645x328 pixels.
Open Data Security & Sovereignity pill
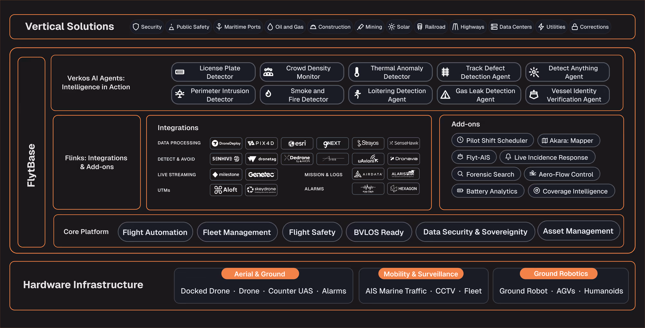pyautogui.click(x=475, y=232)
